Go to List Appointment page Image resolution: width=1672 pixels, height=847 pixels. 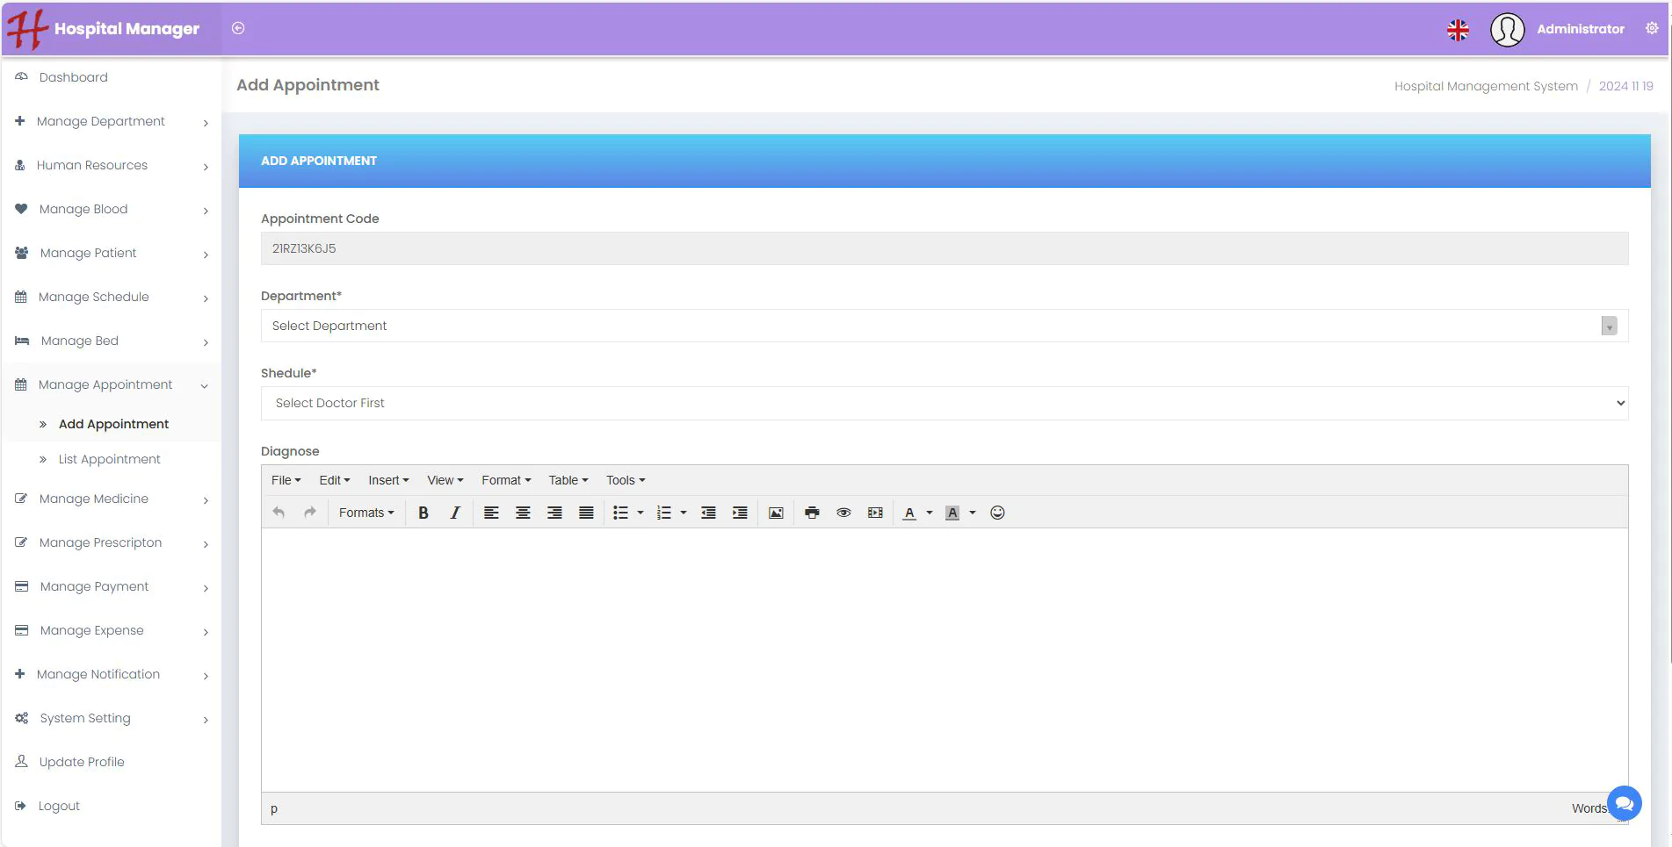109,459
